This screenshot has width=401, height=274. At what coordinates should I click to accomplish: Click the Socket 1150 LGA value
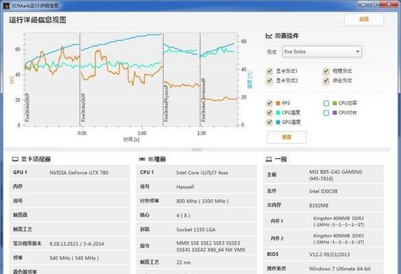[x=196, y=229]
